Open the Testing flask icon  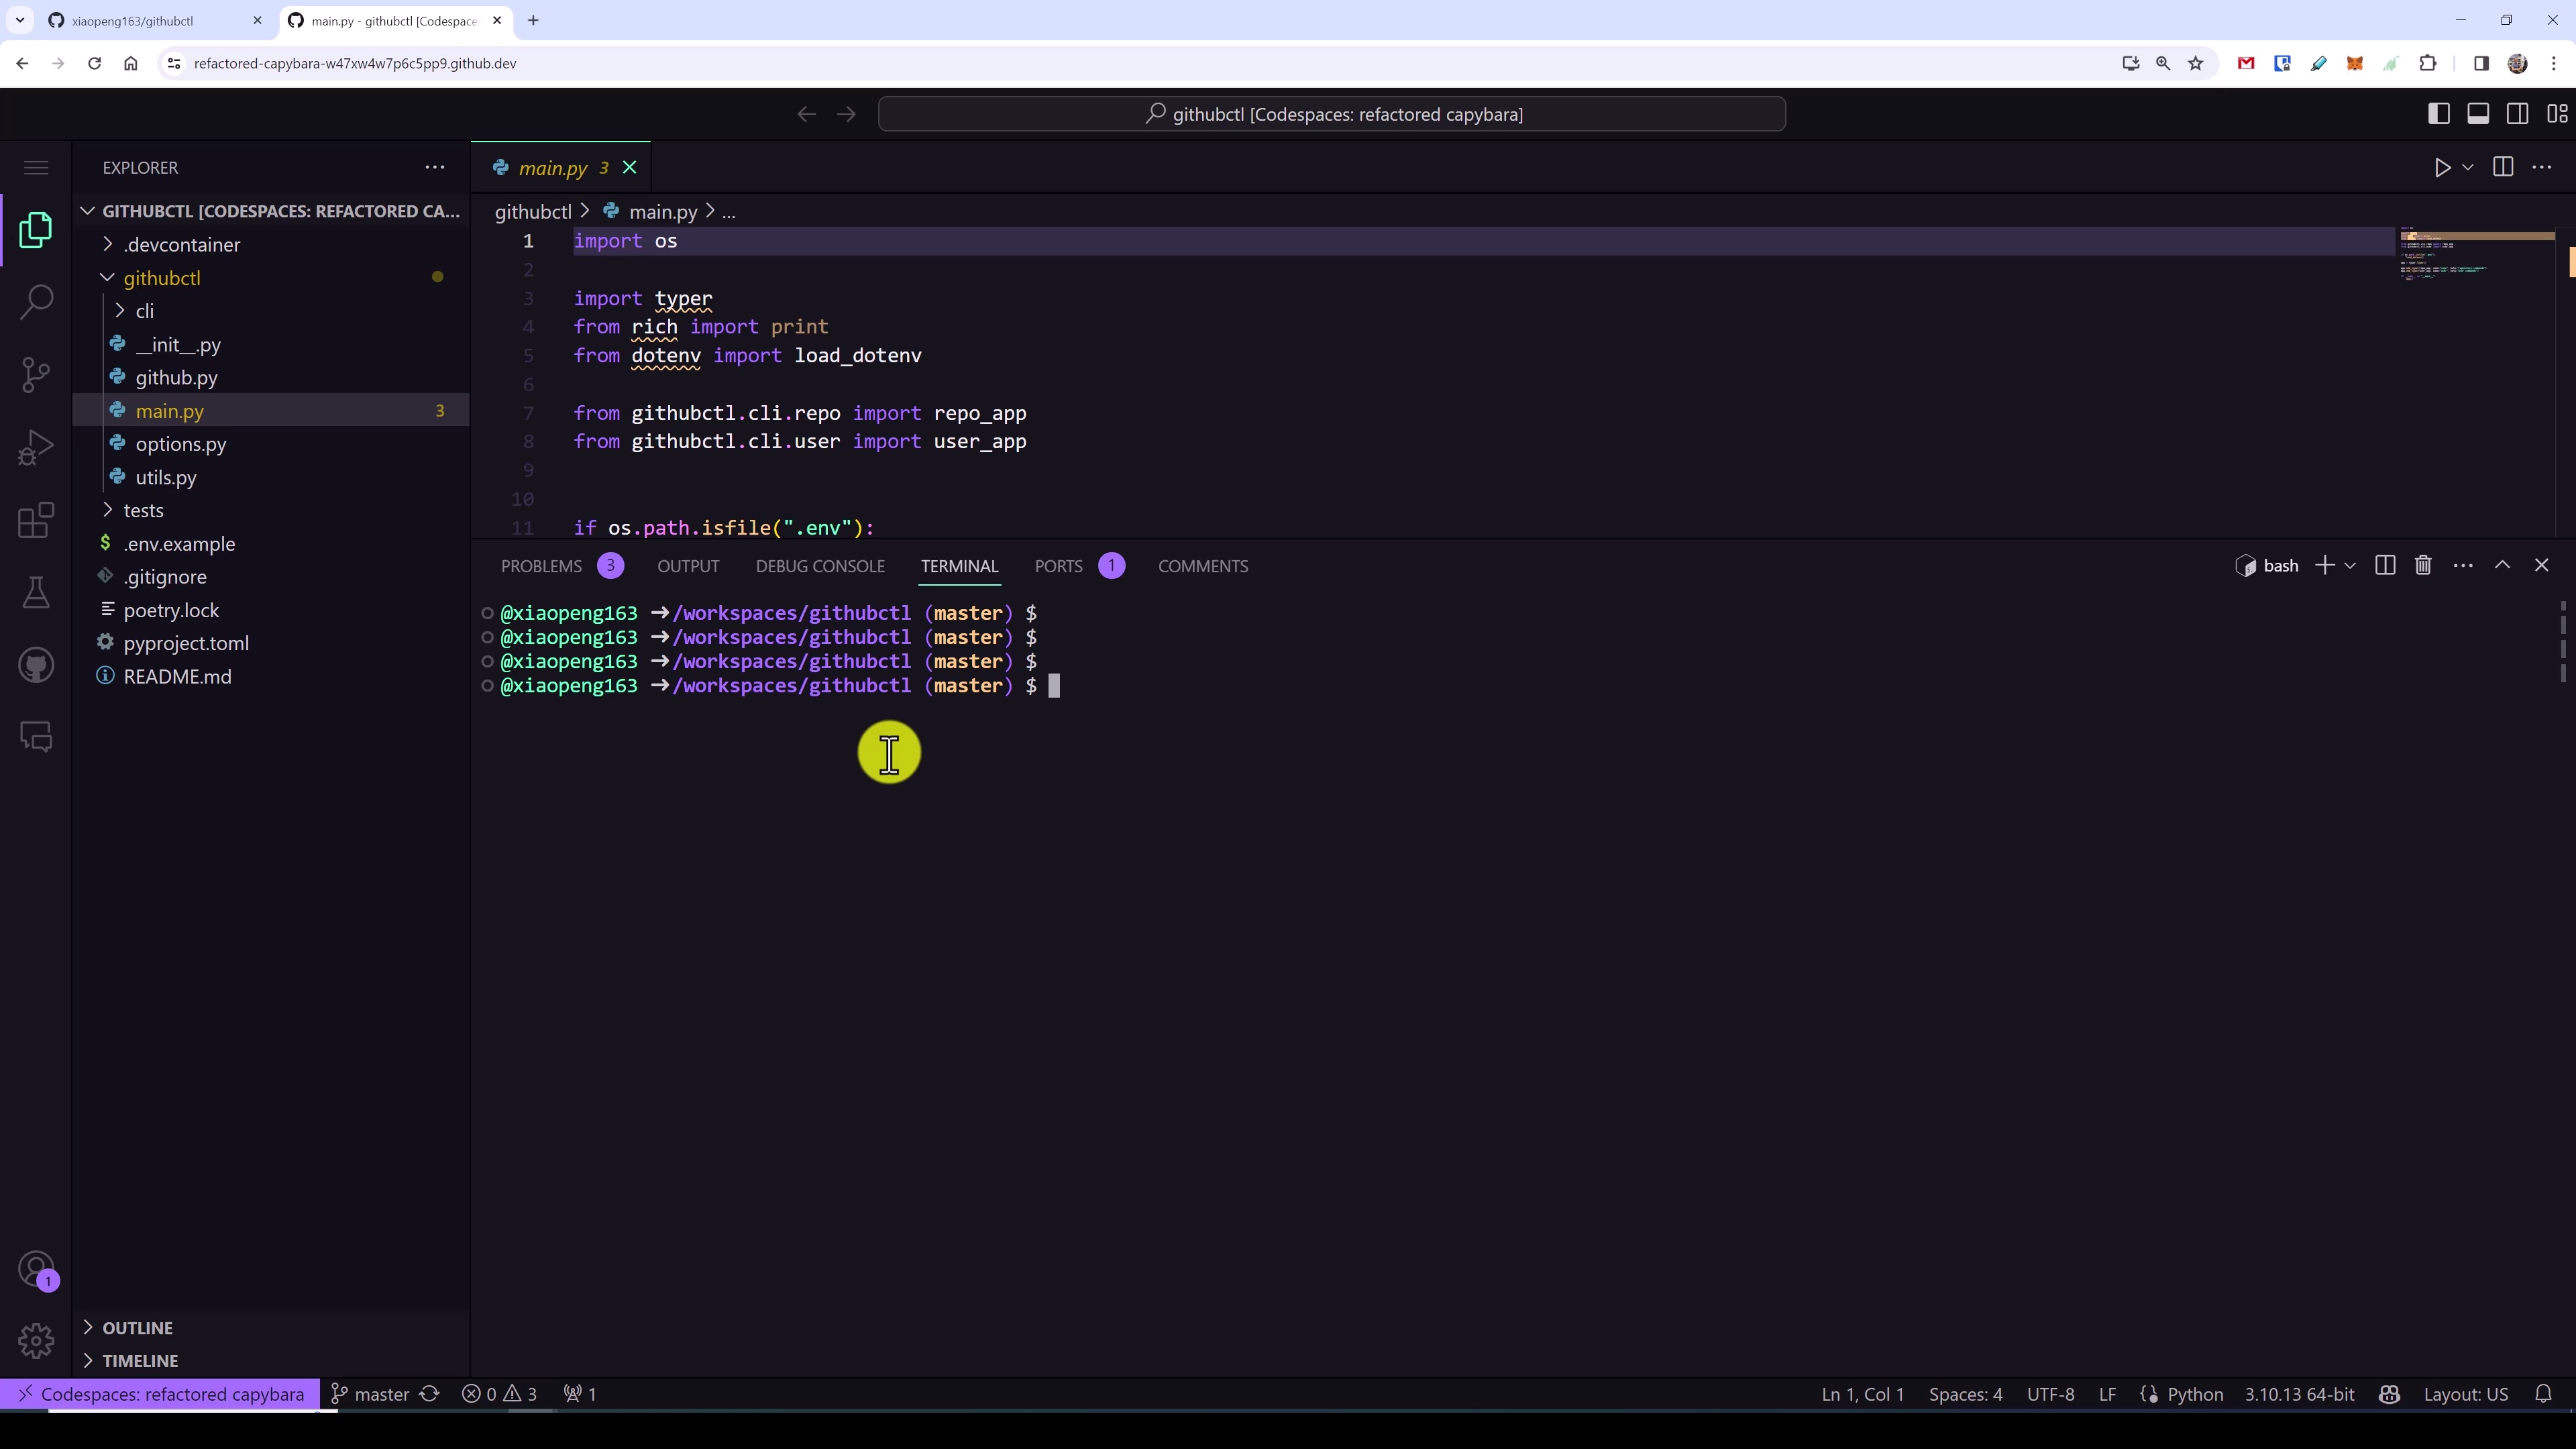coord(36,592)
